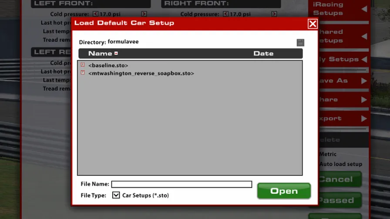390x219 pixels.
Task: Click the file icon beside baseline.sto
Action: pyautogui.click(x=83, y=65)
